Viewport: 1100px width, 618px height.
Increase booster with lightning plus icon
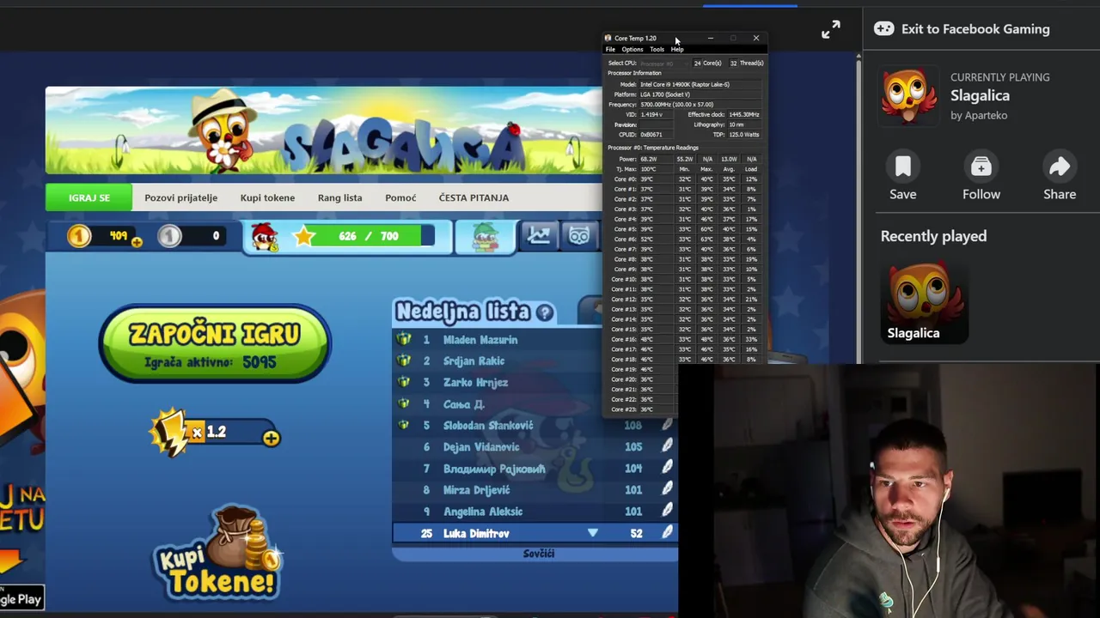tap(271, 439)
